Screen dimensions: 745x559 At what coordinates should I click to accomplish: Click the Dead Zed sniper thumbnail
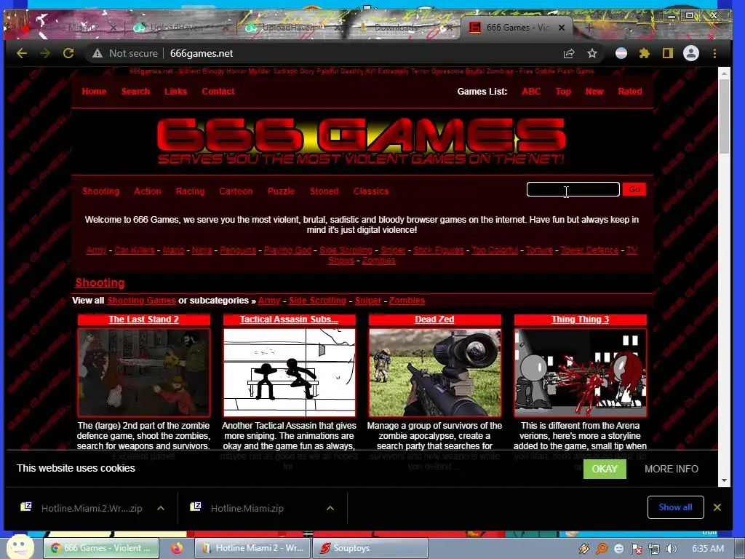tap(435, 373)
